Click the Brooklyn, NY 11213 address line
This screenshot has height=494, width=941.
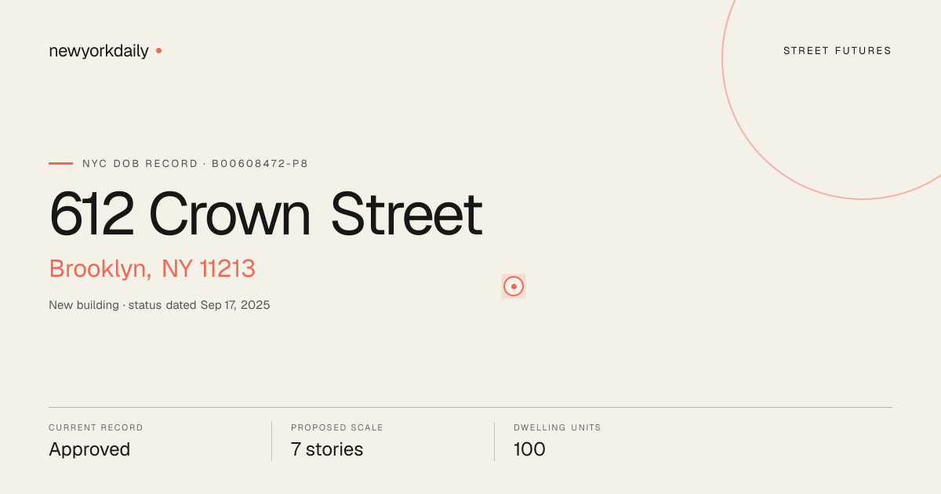coord(152,269)
